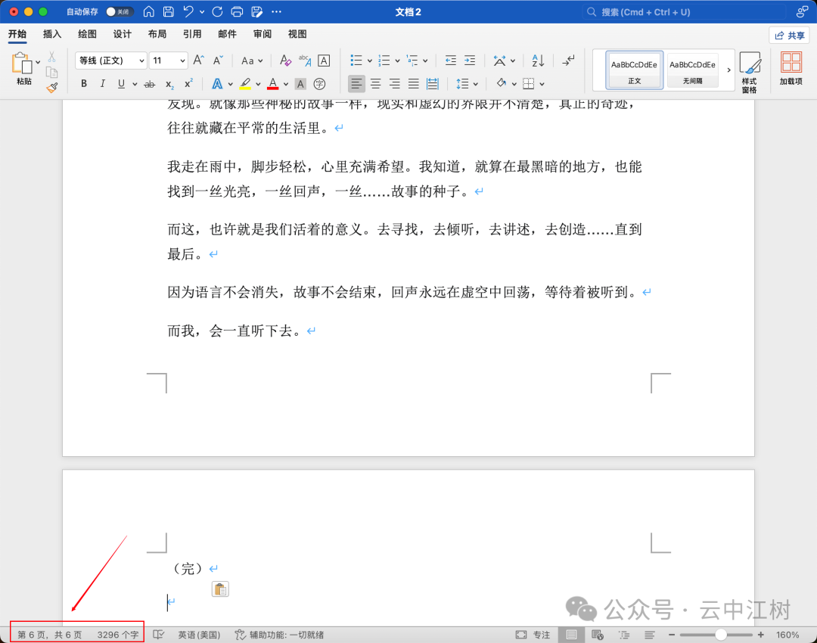Adjust the zoom slider in status bar
Image resolution: width=817 pixels, height=643 pixels.
pos(720,635)
